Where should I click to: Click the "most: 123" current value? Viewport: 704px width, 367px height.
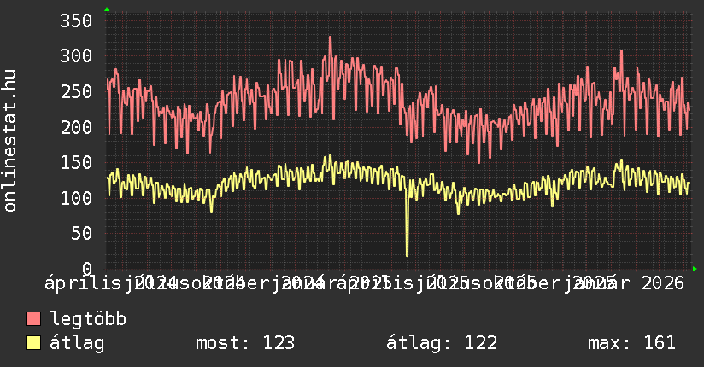[245, 343]
